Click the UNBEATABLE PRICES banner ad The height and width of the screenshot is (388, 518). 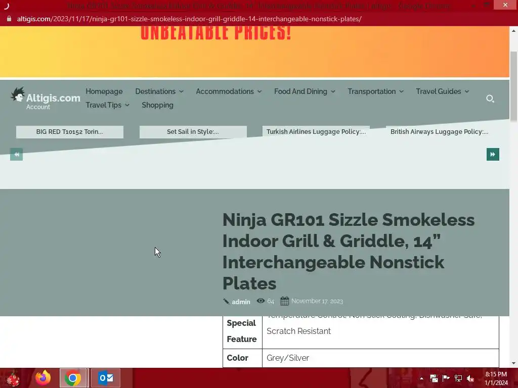point(254,52)
